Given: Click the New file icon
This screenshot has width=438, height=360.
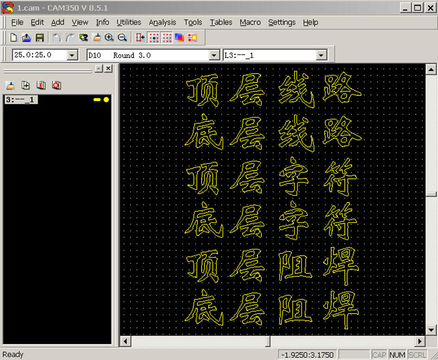Looking at the screenshot, I should pos(14,38).
